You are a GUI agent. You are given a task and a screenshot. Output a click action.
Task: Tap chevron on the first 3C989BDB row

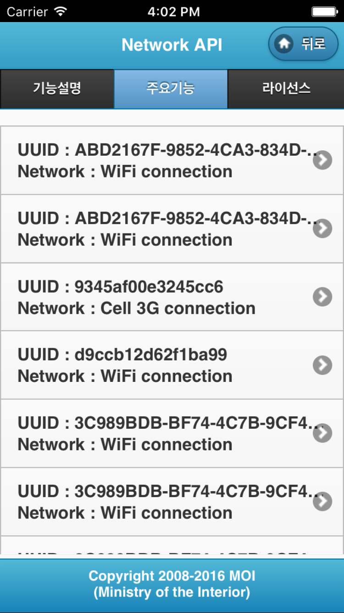(x=322, y=433)
